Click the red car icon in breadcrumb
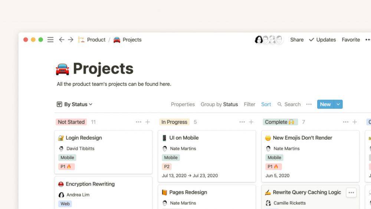Image resolution: width=371 pixels, height=209 pixels. (x=116, y=40)
